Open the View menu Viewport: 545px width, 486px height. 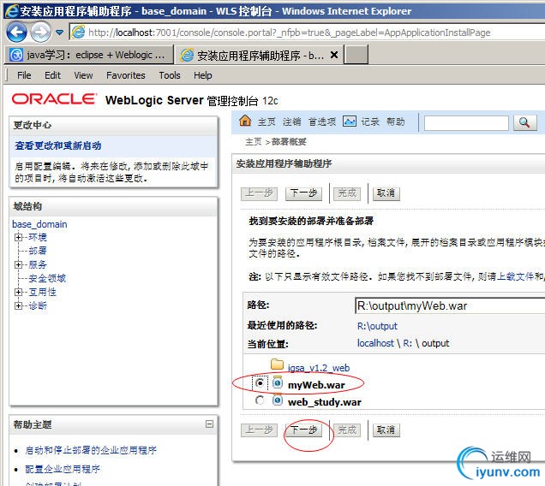83,75
